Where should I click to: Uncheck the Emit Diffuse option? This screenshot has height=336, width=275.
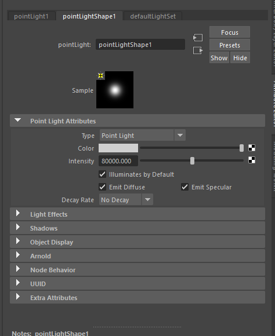coord(103,187)
